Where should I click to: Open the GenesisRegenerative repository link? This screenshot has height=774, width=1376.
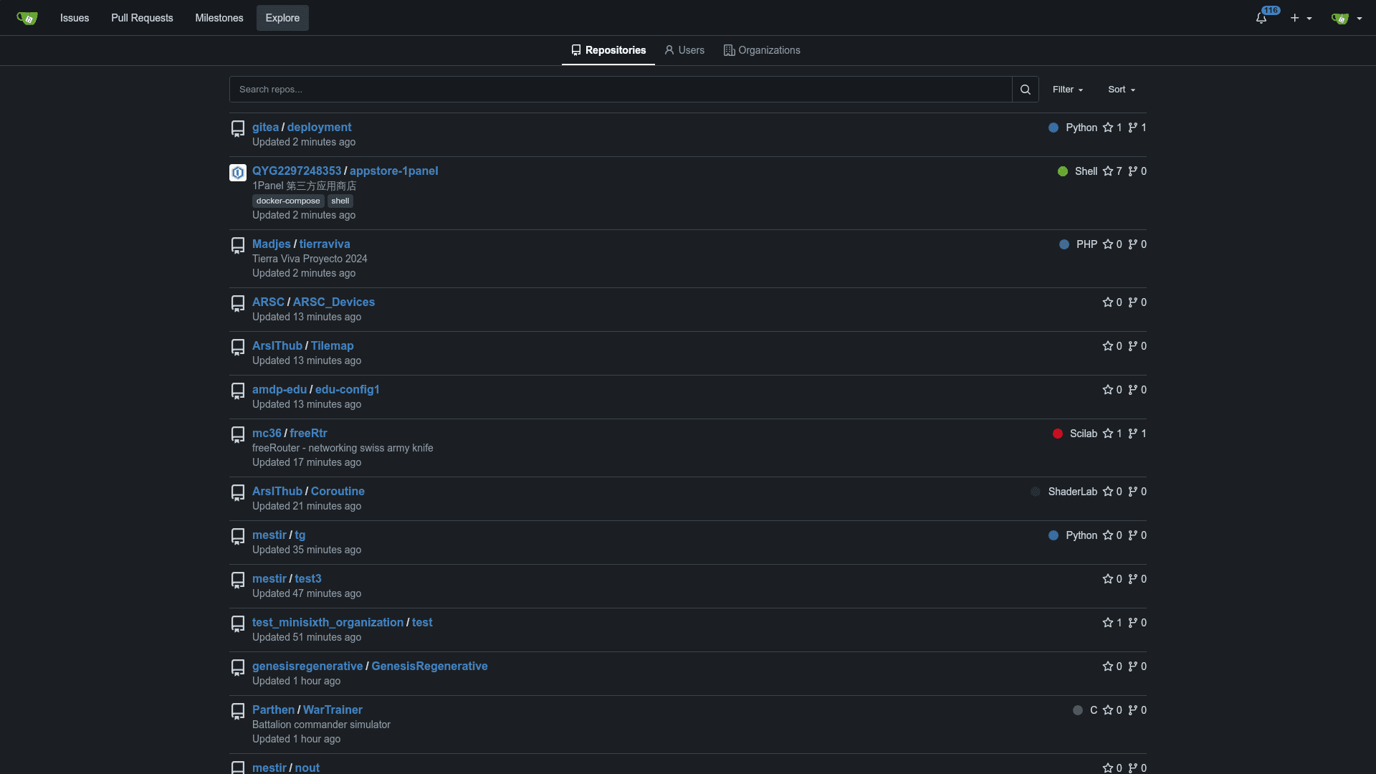pyautogui.click(x=429, y=666)
